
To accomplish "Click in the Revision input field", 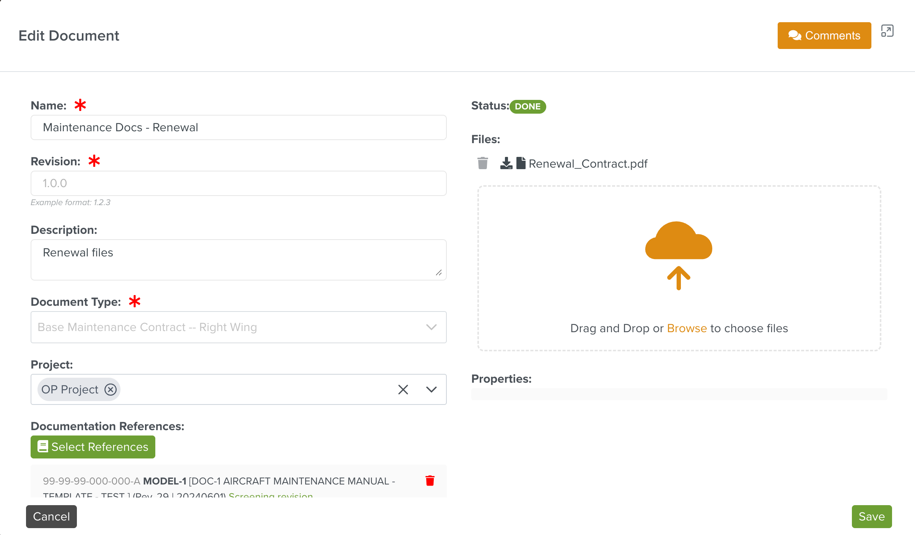I will (x=239, y=183).
